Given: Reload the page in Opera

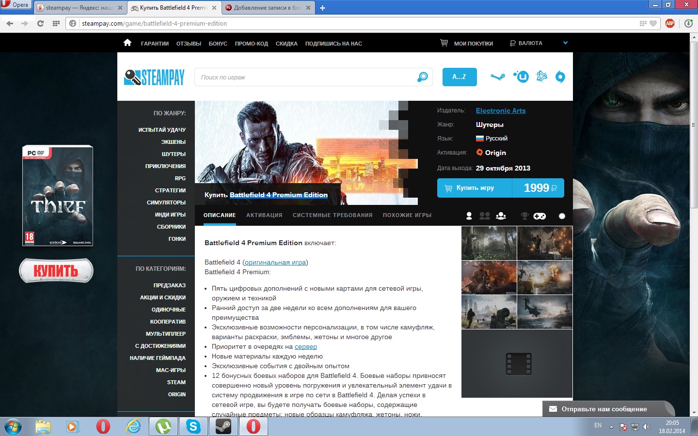Looking at the screenshot, I should pyautogui.click(x=40, y=23).
